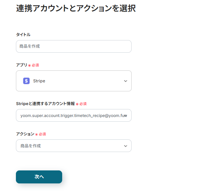This screenshot has height=191, width=218.
Task: Click the アクション field label
Action: 25,134
